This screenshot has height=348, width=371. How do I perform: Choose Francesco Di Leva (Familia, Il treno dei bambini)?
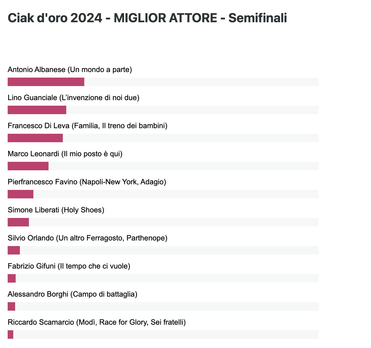pyautogui.click(x=88, y=126)
